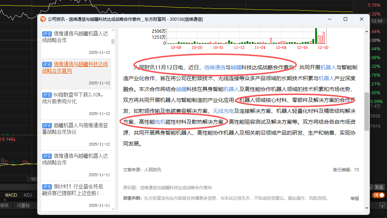Viewport: 387px width, 218px height.
Task: Click the 12-30 date label on the chart
Action: tap(323, 47)
